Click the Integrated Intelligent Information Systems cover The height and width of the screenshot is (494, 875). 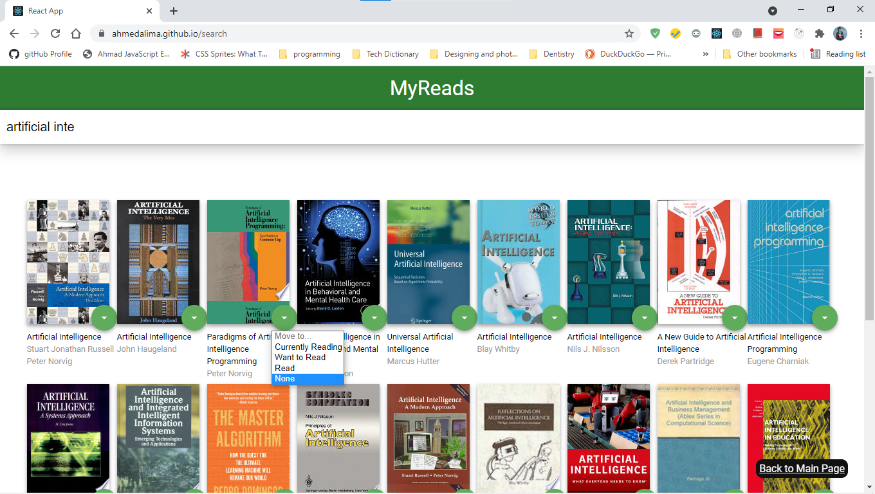(158, 439)
